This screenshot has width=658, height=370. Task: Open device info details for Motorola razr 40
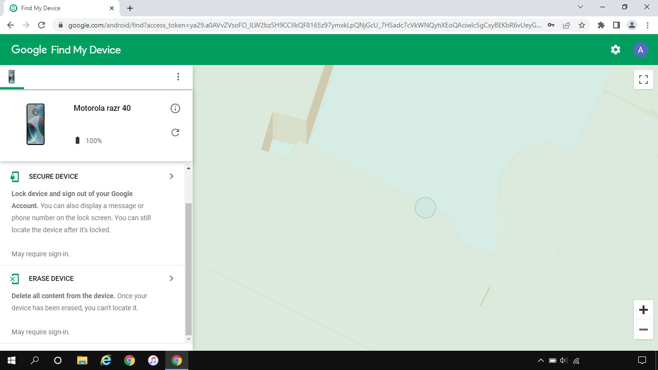175,108
